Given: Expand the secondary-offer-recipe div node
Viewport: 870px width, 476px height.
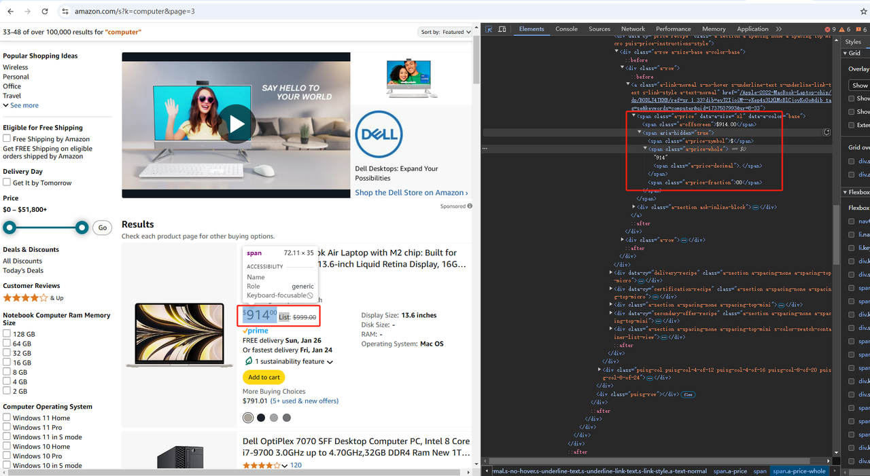Looking at the screenshot, I should (x=610, y=313).
